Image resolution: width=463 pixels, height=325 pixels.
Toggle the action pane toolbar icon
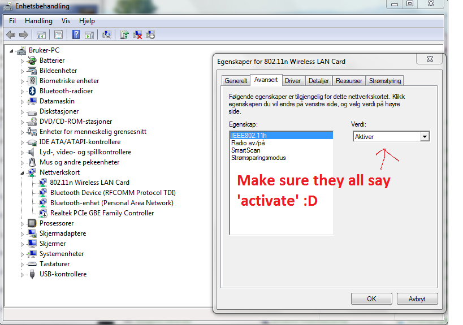click(89, 35)
